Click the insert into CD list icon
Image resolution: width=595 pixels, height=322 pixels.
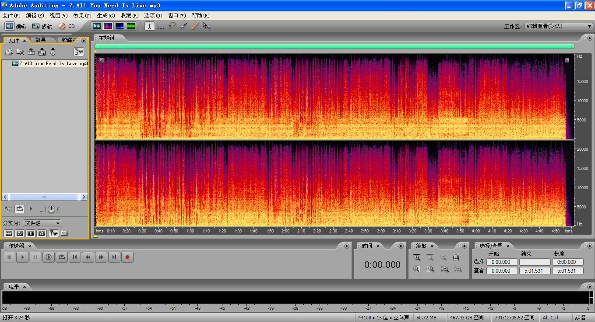(53, 52)
